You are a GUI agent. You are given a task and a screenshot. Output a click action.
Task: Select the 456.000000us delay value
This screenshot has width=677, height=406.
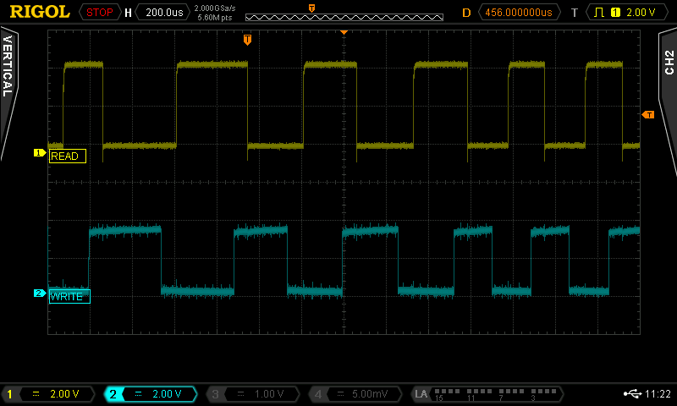519,13
